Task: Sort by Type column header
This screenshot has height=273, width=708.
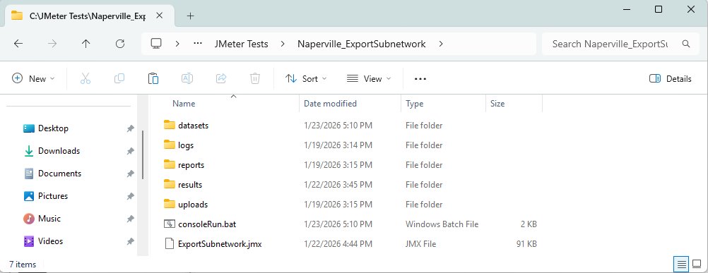Action: [414, 104]
